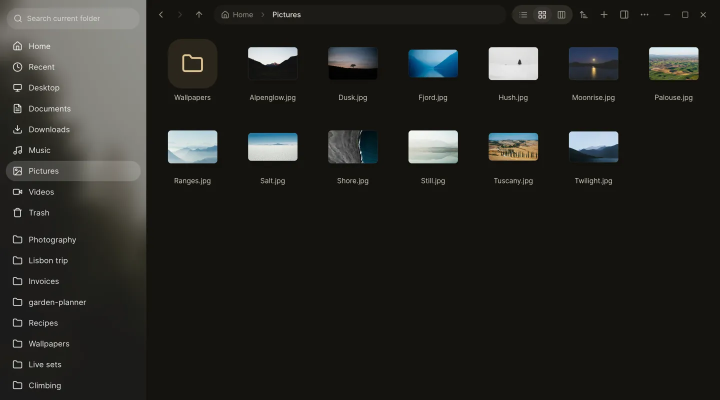Toggle the side preview panel icon
Screen dimensions: 720x400
pos(624,15)
